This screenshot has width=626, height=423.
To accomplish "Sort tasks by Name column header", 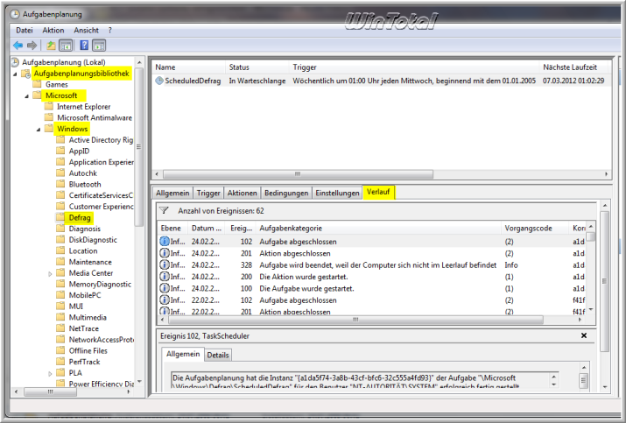I will [188, 67].
